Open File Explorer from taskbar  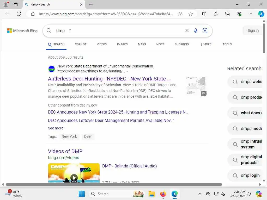tap(151, 194)
